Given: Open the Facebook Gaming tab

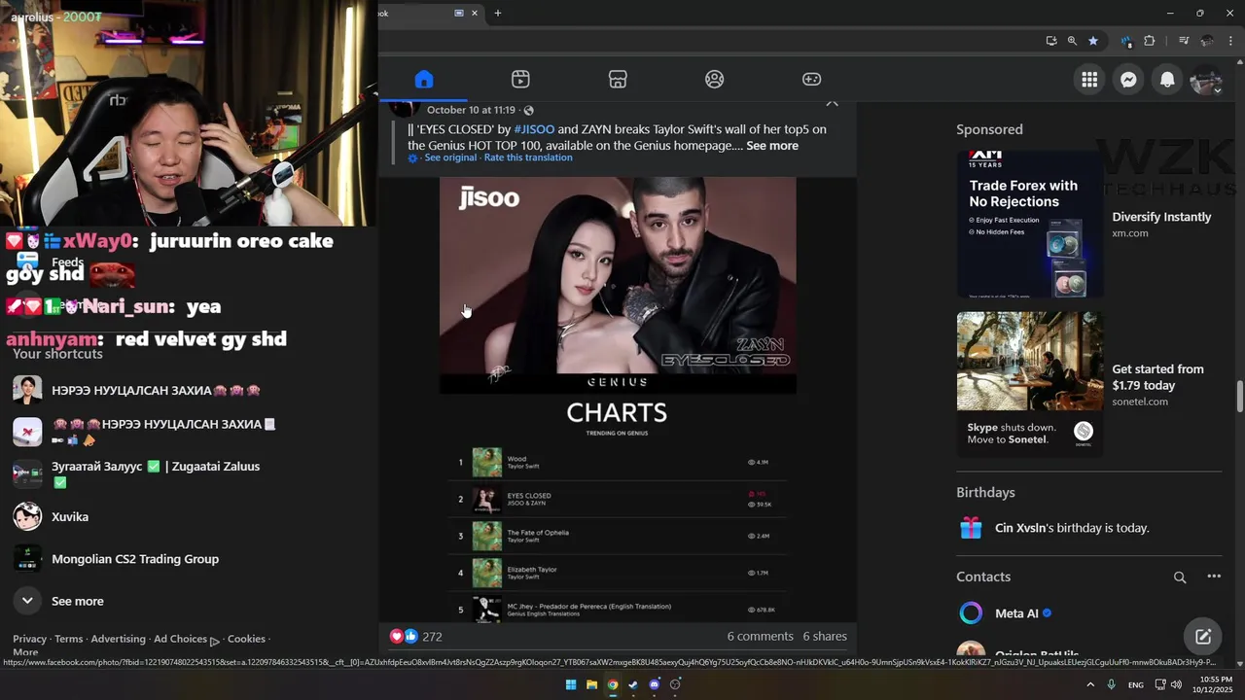Looking at the screenshot, I should tap(811, 80).
